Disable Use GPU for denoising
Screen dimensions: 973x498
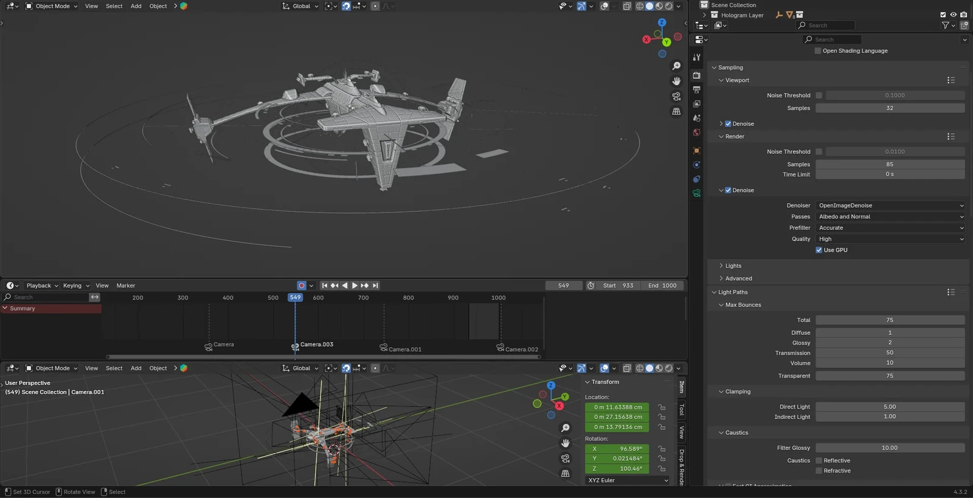(x=819, y=250)
